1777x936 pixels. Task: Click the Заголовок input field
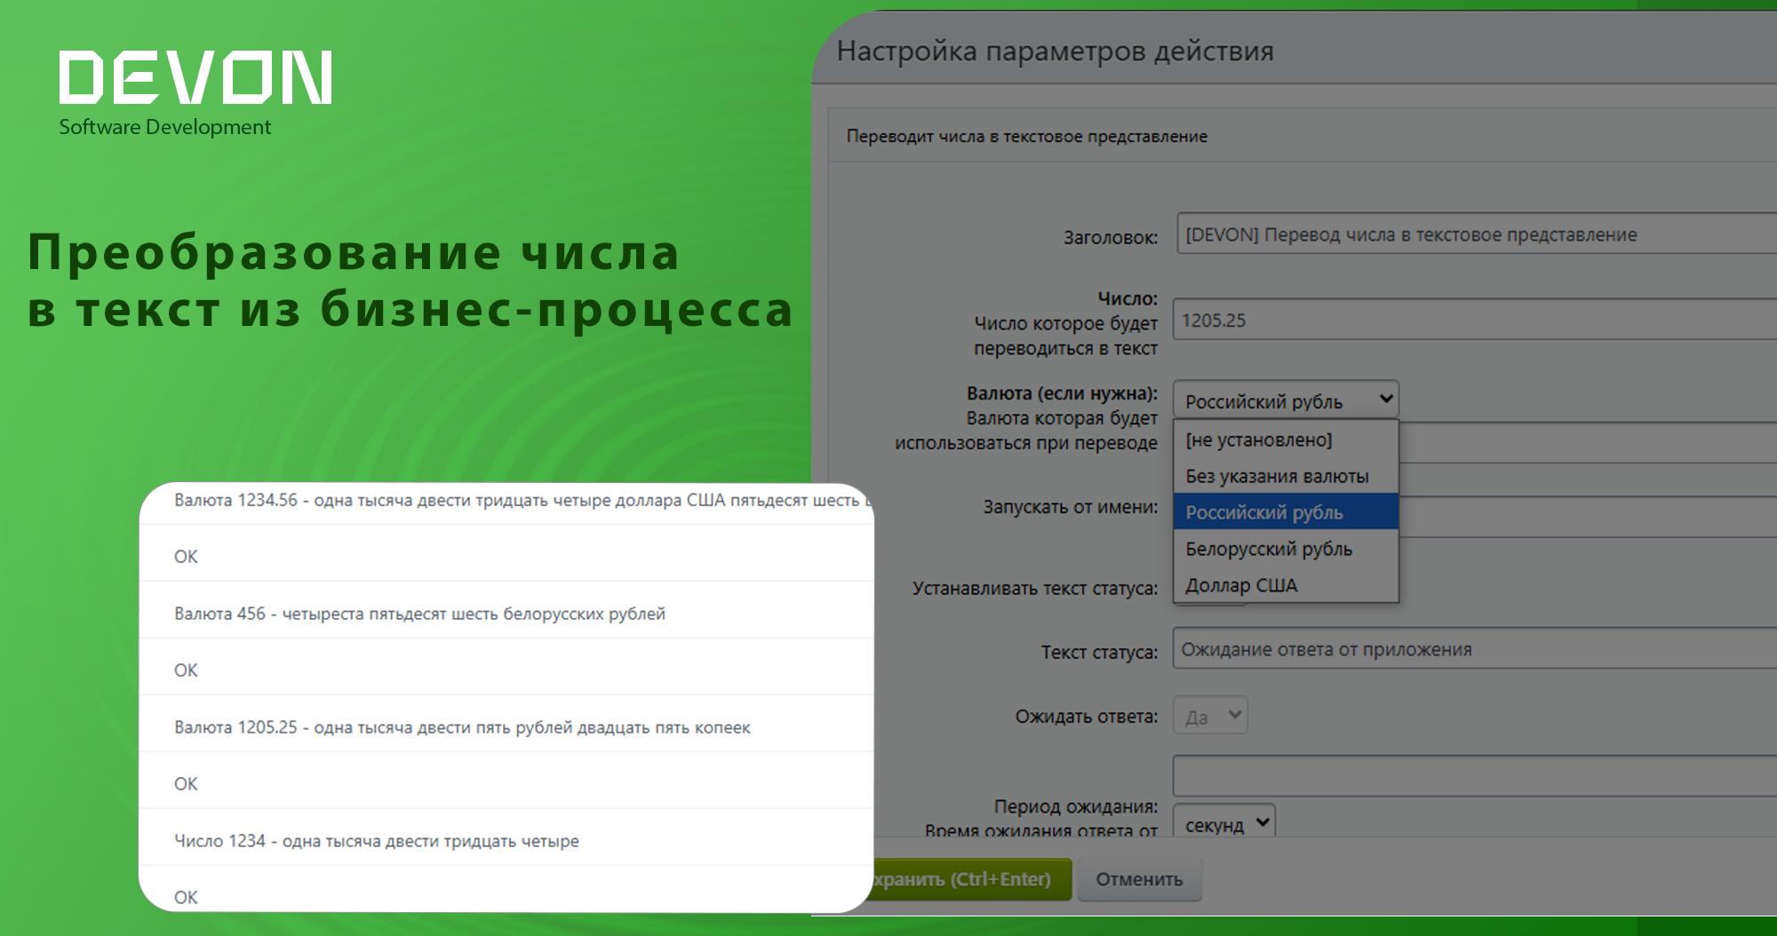[1477, 234]
